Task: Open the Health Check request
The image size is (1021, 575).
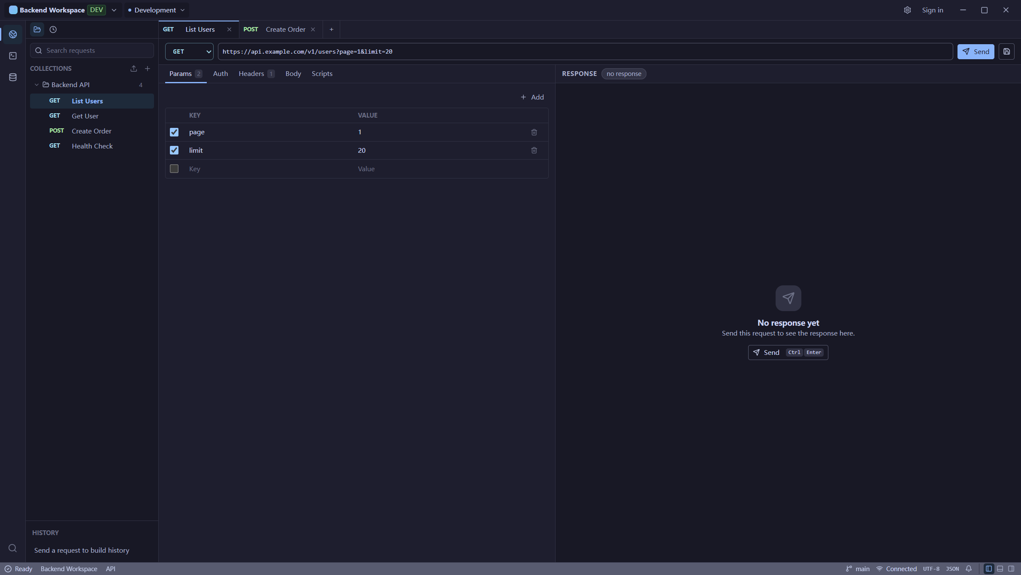Action: click(x=92, y=146)
